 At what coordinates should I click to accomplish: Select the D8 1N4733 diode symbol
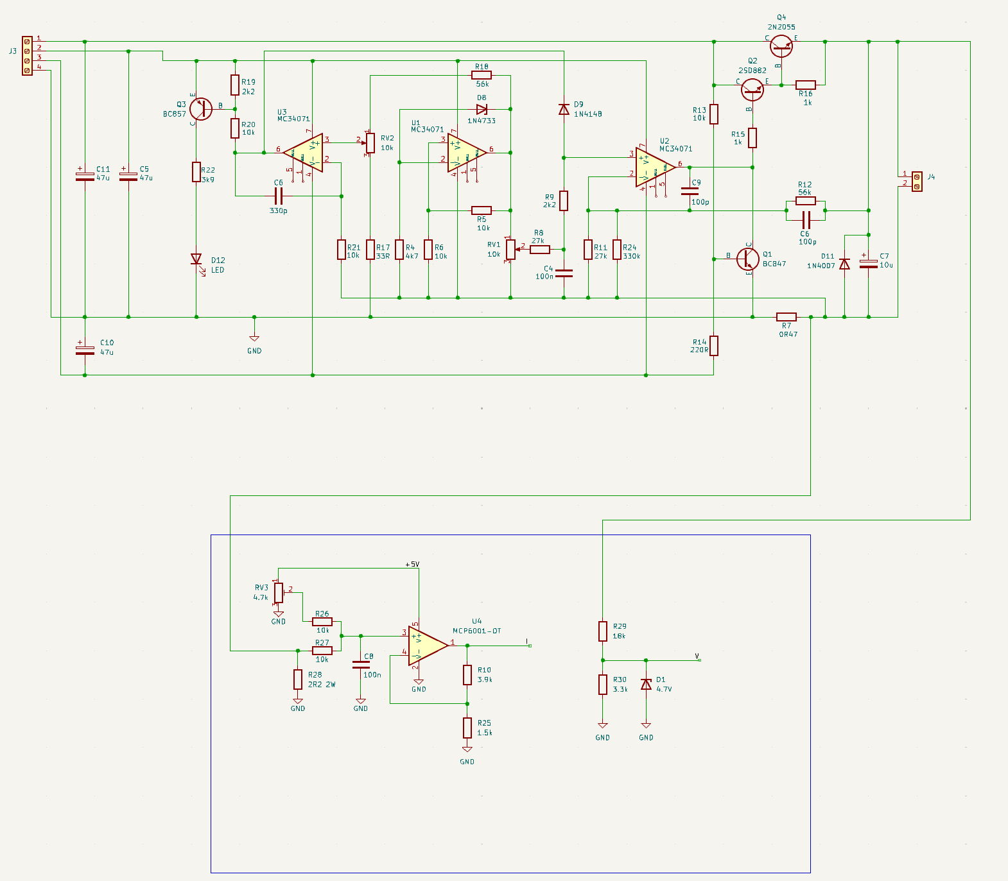click(x=482, y=109)
